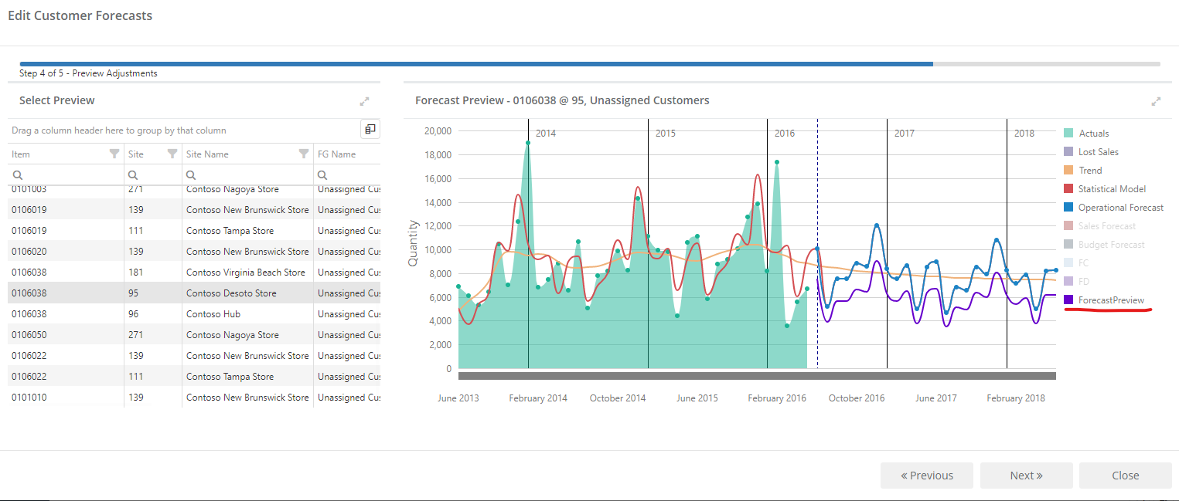Click the search icon under Item column

tap(17, 175)
